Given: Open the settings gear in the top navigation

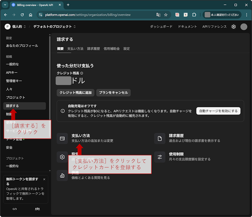Looking at the screenshot, I should [x=234, y=27].
